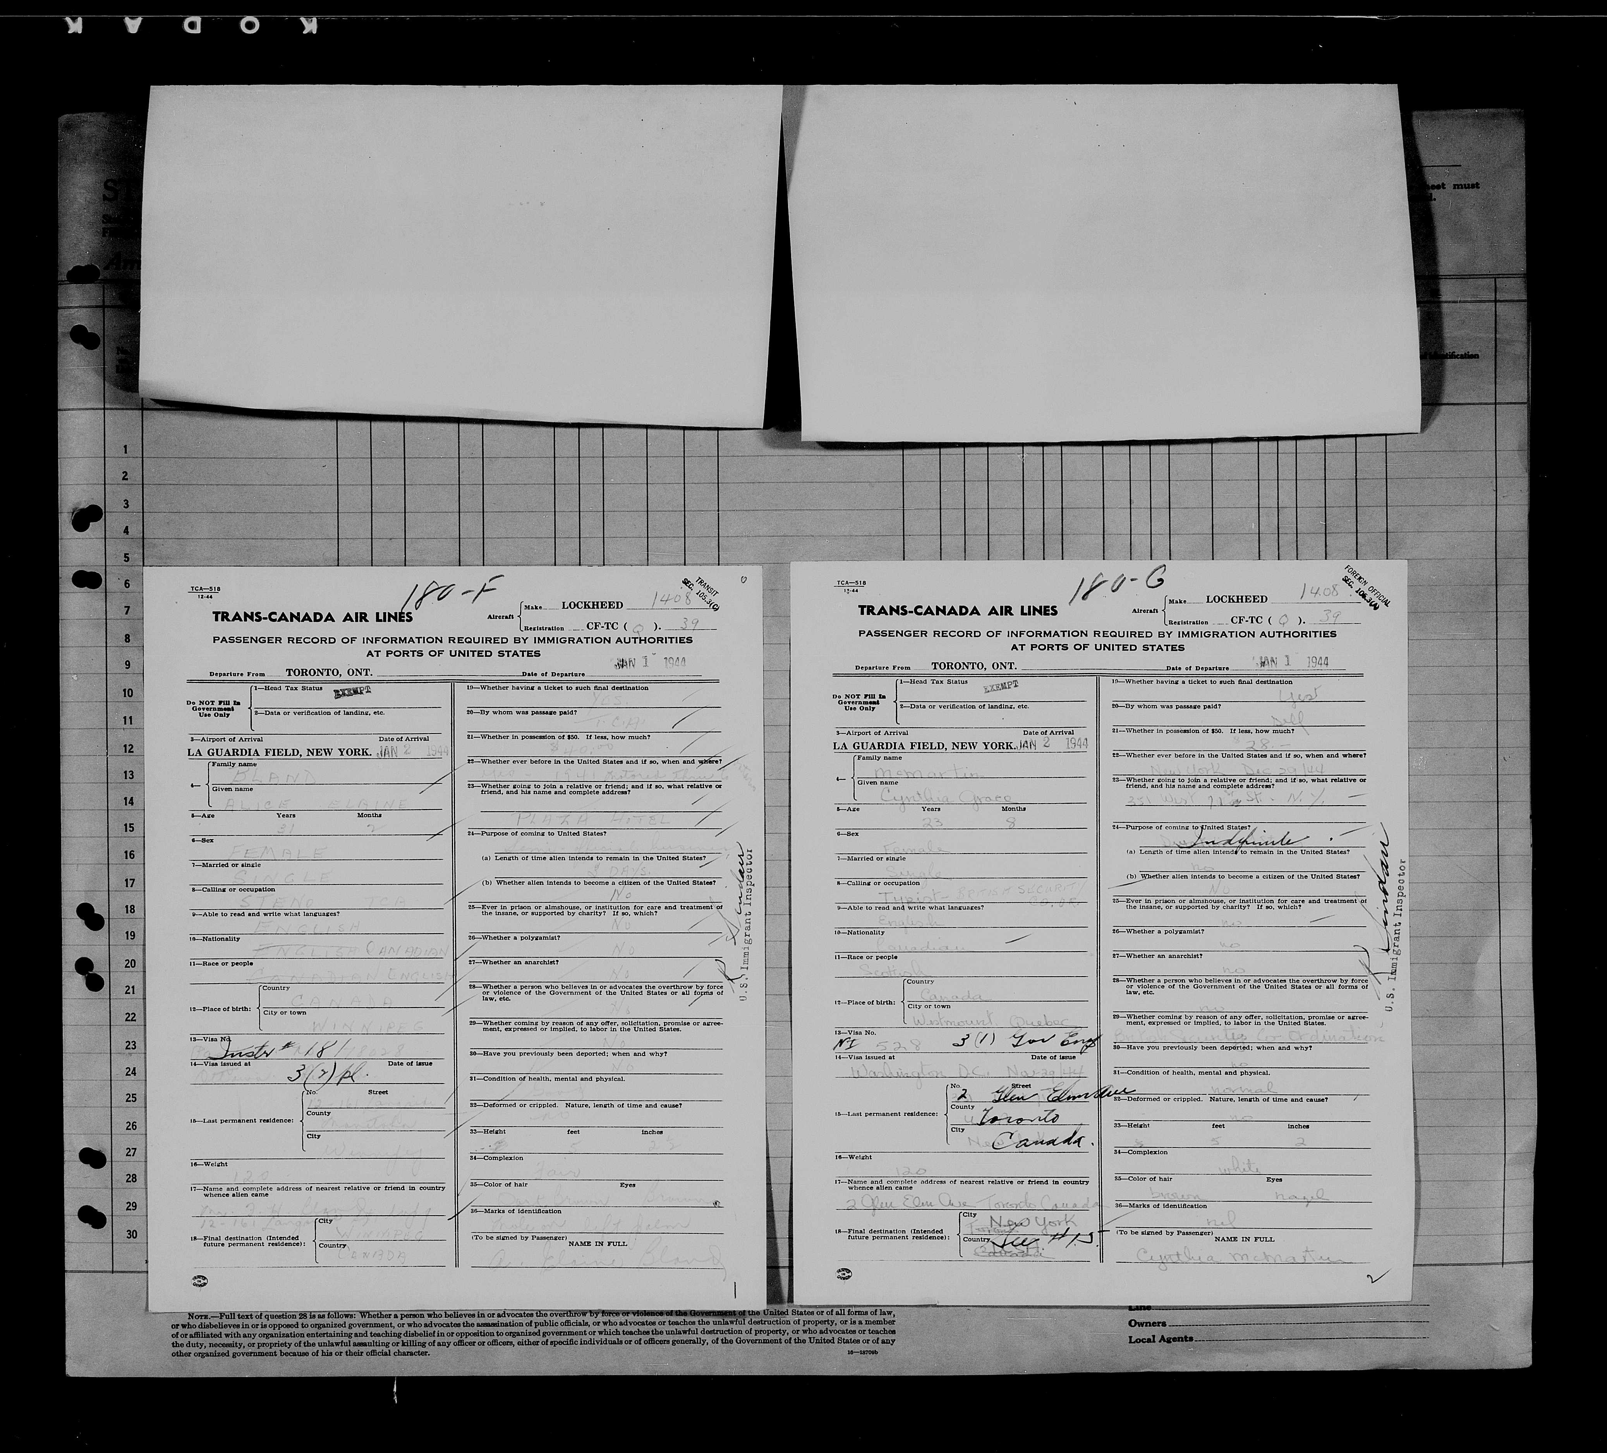The height and width of the screenshot is (1453, 1607).
Task: Click "LOCKHEED" aircraft make on form 180-F
Action: pos(591,605)
